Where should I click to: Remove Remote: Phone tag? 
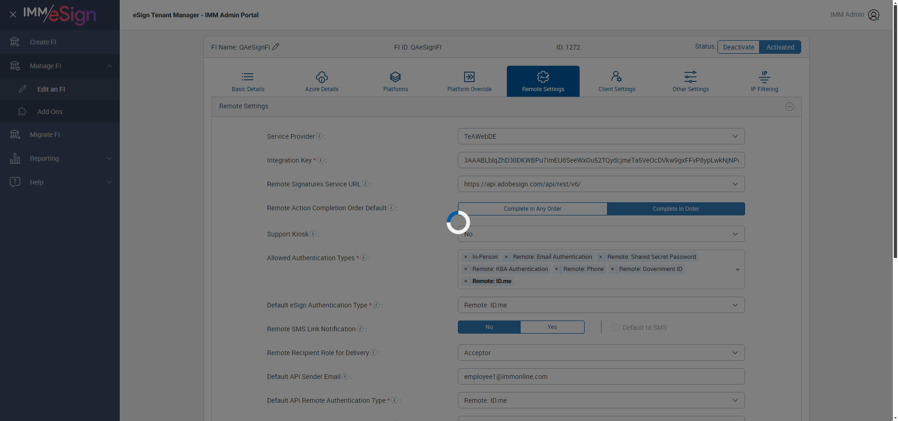tap(557, 269)
